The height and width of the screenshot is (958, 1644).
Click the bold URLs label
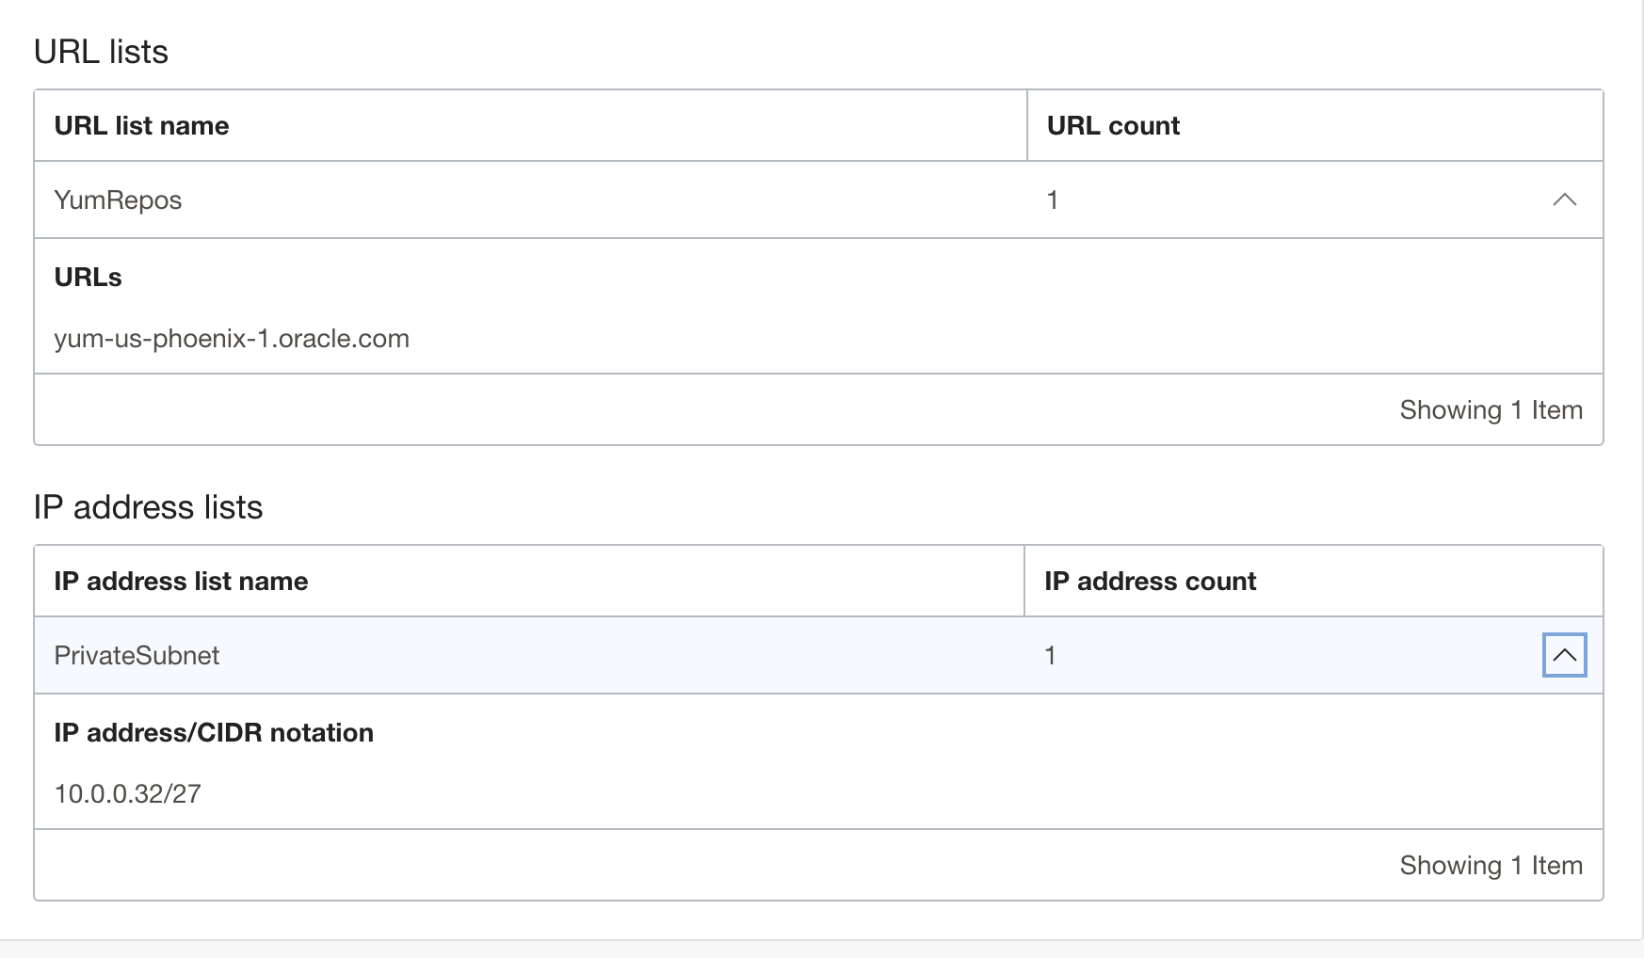pyautogui.click(x=88, y=278)
